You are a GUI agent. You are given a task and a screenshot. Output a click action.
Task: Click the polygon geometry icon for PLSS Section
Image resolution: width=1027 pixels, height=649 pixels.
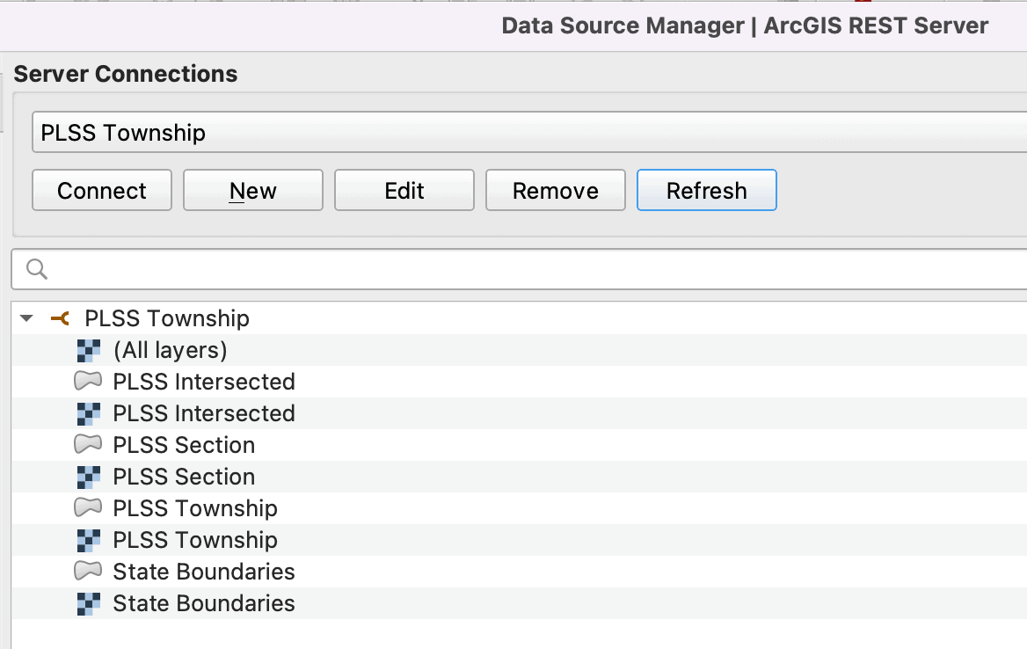[88, 445]
